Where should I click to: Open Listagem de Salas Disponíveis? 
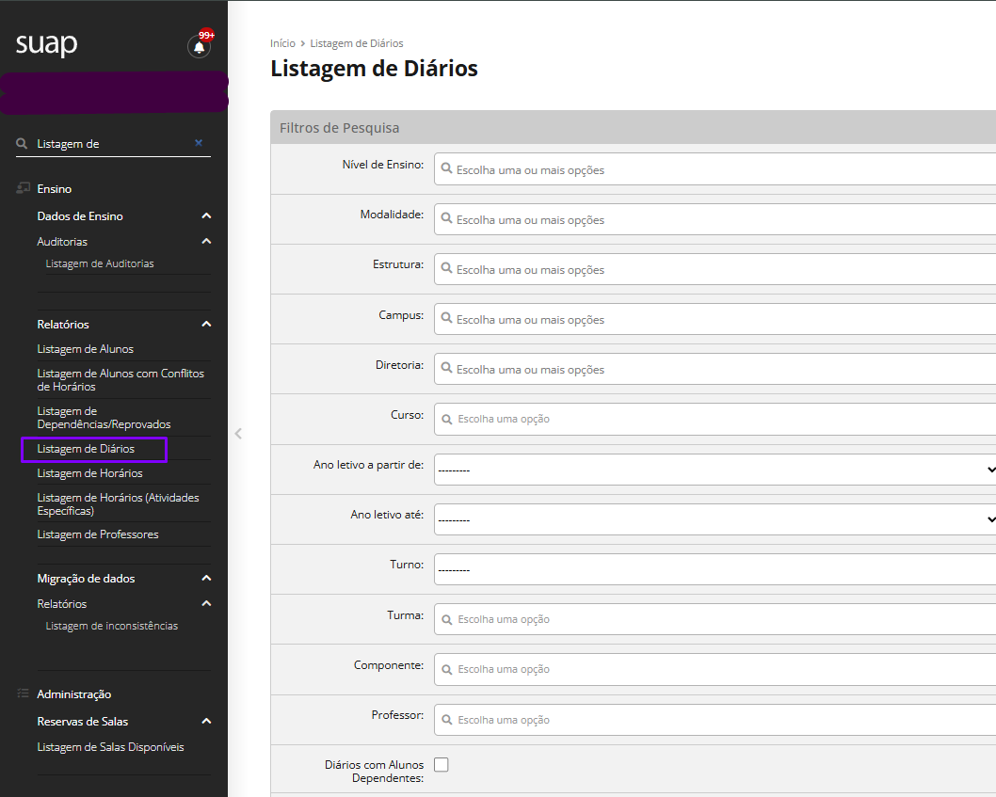pos(110,747)
